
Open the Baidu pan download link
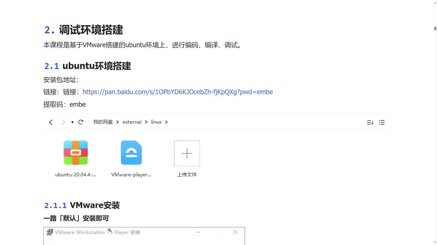(178, 92)
